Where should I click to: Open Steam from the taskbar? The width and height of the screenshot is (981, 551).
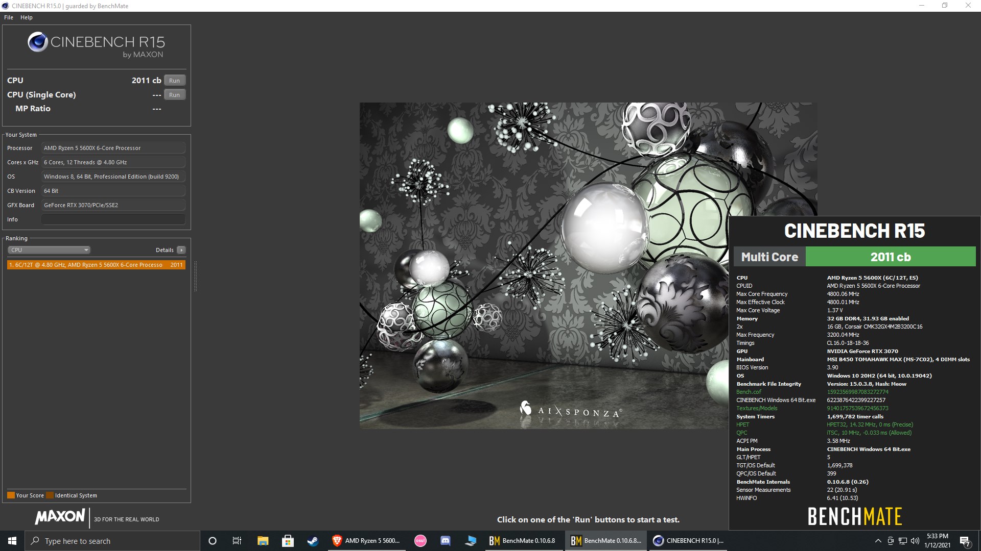pyautogui.click(x=313, y=541)
